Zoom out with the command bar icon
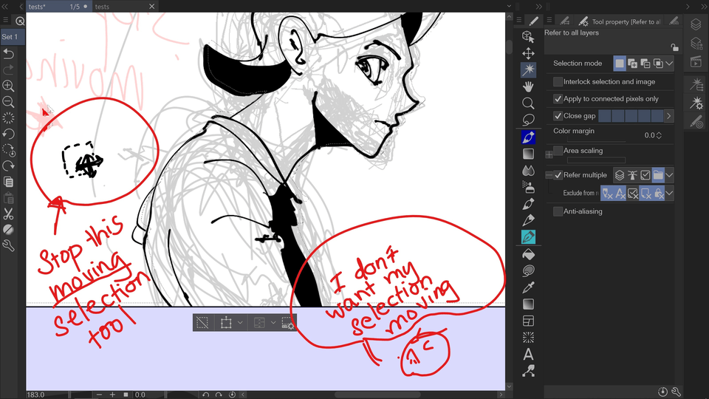709x399 pixels. (9, 102)
